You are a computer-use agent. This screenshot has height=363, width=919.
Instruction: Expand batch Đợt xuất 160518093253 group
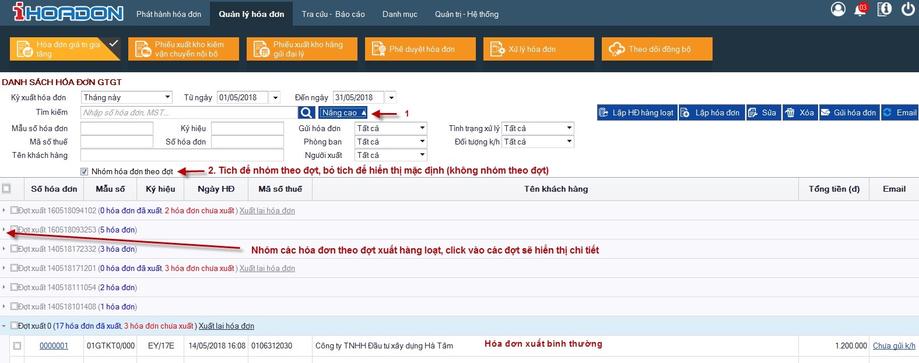point(4,230)
